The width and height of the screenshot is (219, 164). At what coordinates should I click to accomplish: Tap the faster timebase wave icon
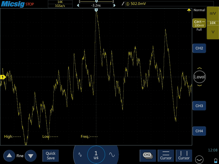click(112, 154)
